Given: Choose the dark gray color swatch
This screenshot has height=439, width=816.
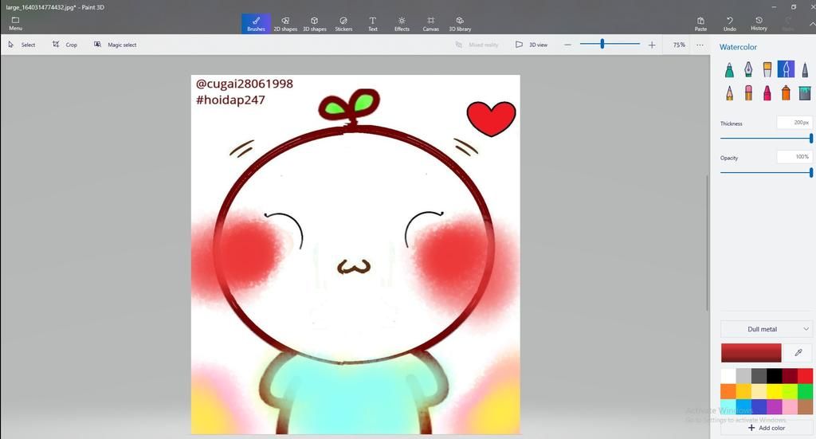Looking at the screenshot, I should (759, 375).
